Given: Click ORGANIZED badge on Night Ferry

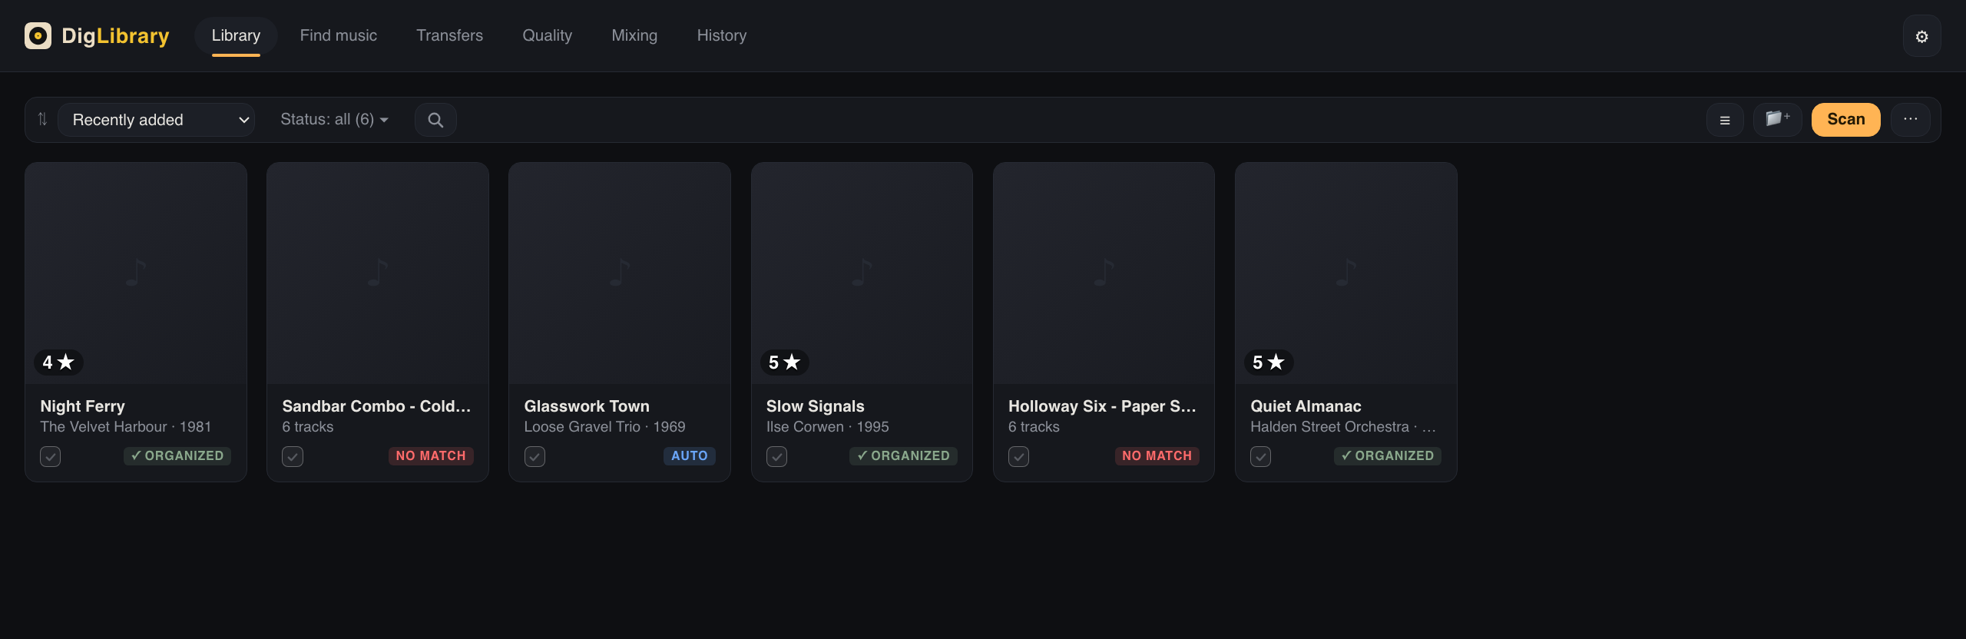Looking at the screenshot, I should click(177, 455).
